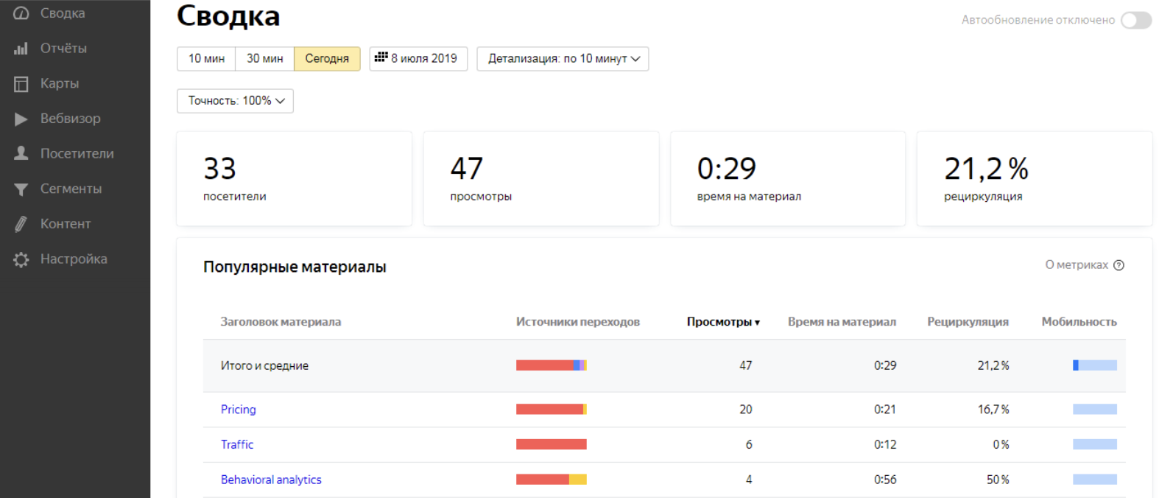Select the Сегодня period button
This screenshot has width=1159, height=498.
327,59
